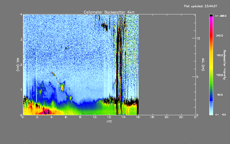Click the "22:" UTC tick label
This screenshot has height=144, width=230.
pyautogui.click(x=181, y=117)
